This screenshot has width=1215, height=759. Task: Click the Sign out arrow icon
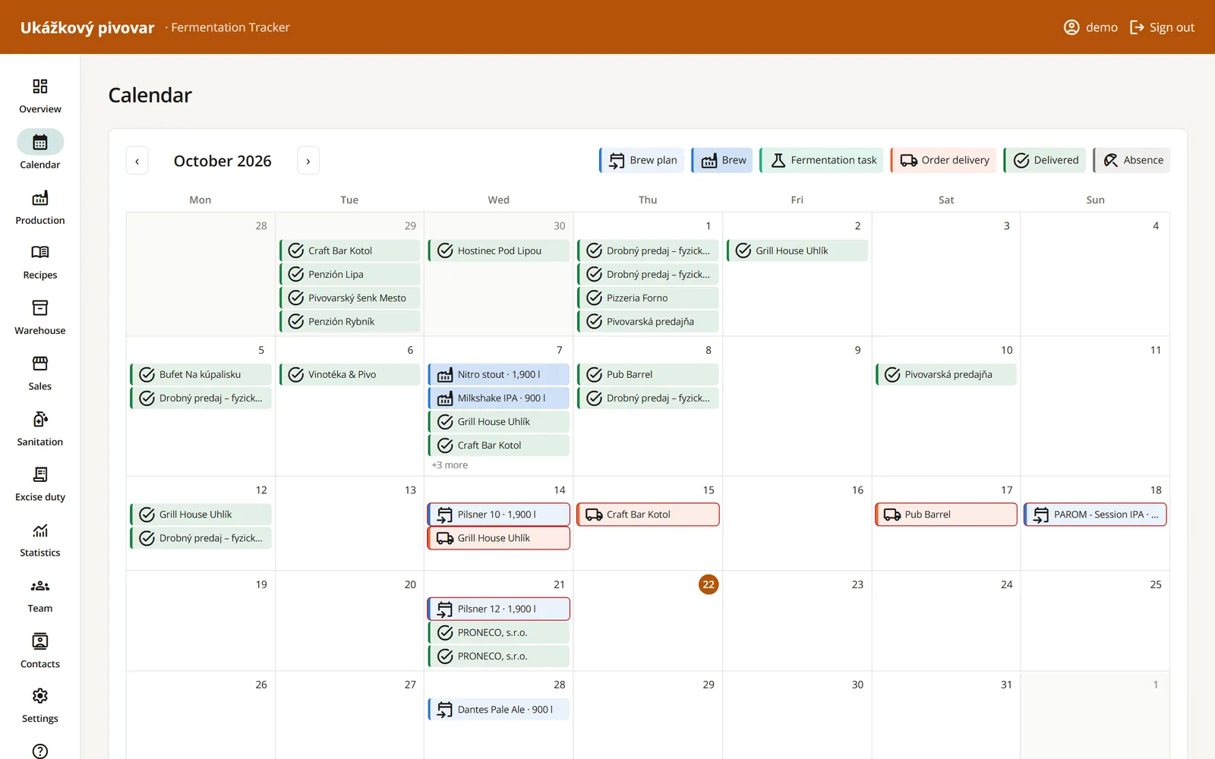[1137, 27]
